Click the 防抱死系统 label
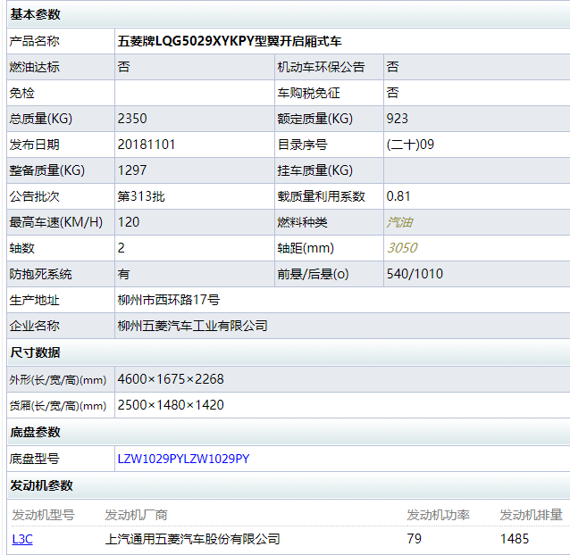This screenshot has height=555, width=570. click(41, 274)
